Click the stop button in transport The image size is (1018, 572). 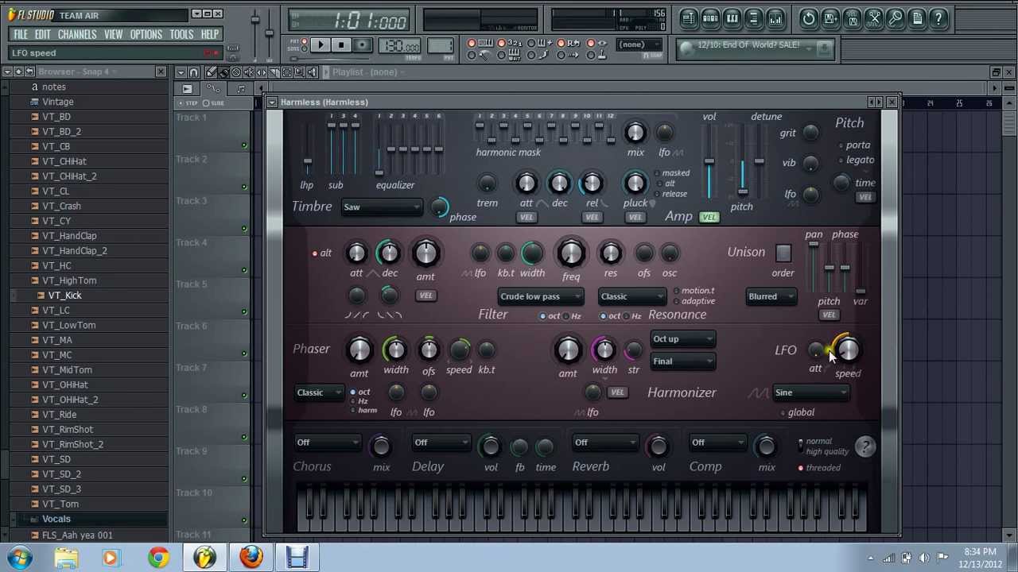click(341, 45)
